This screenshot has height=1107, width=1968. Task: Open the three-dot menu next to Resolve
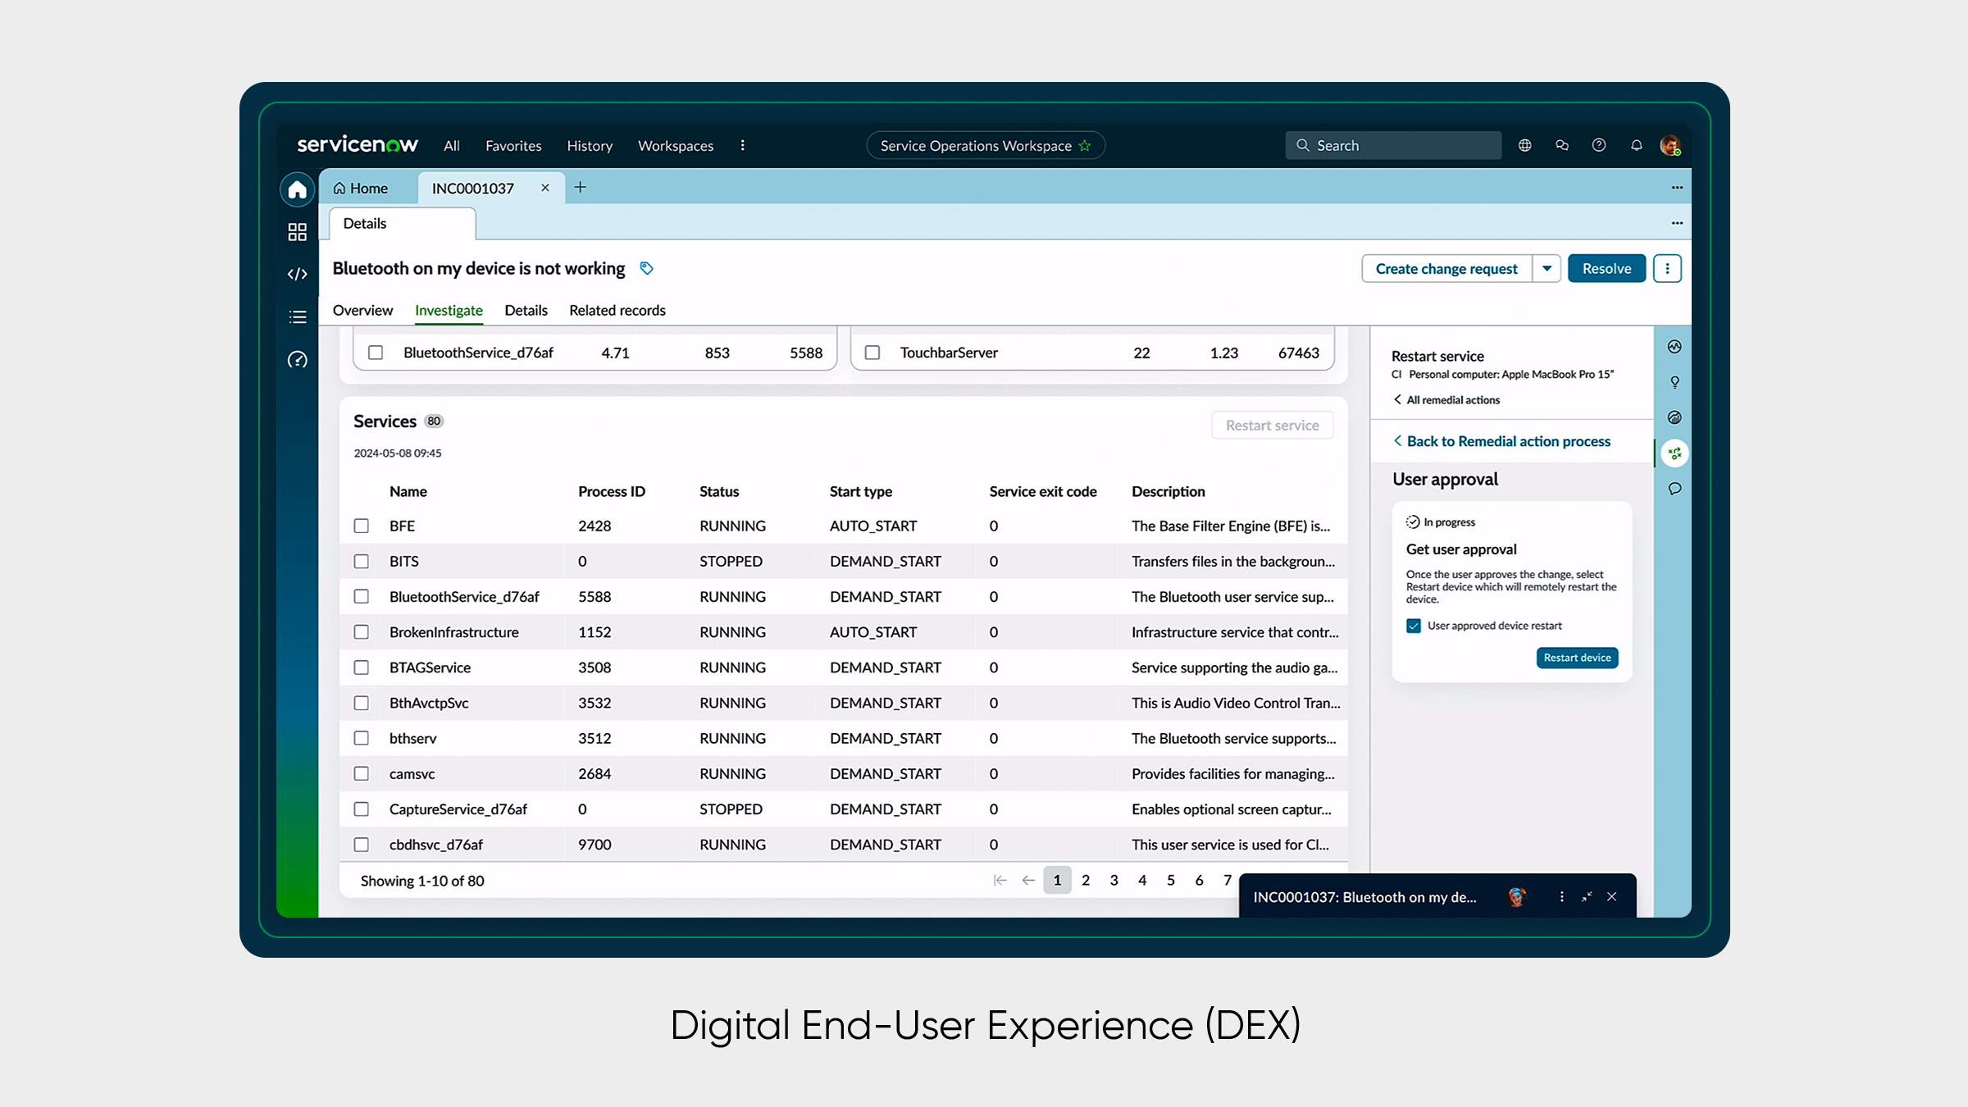1667,268
